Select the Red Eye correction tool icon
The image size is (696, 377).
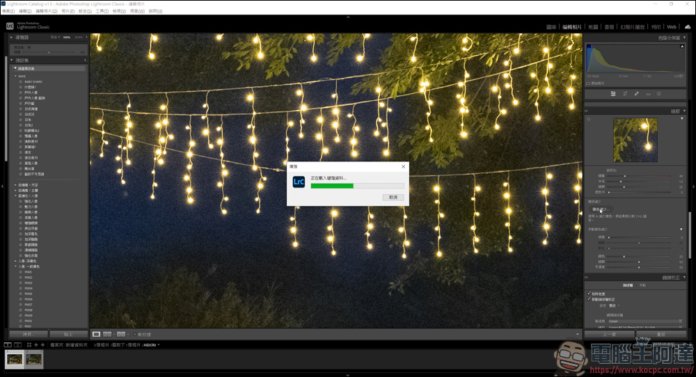648,94
